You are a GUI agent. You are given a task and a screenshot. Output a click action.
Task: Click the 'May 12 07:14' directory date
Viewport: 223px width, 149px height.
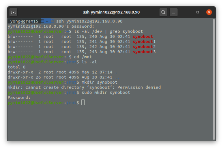coord(97,72)
